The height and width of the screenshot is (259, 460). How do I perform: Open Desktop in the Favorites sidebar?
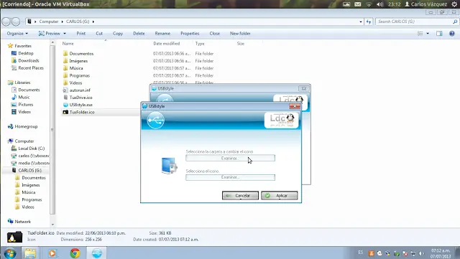(x=26, y=53)
